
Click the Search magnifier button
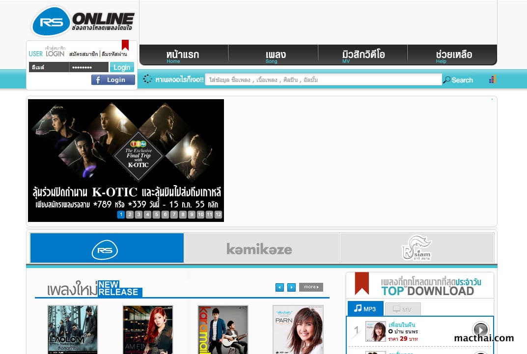pos(458,80)
